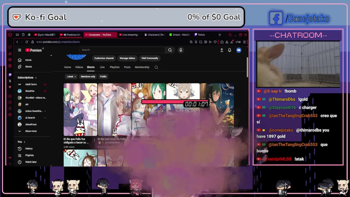Open Watch later in sidebar
The image size is (350, 197).
(31, 162)
